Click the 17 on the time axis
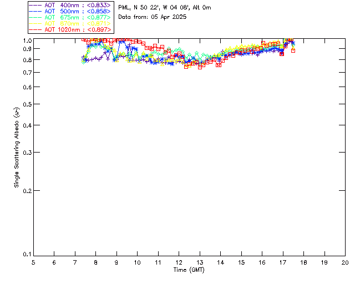355x284 pixels. [283, 262]
